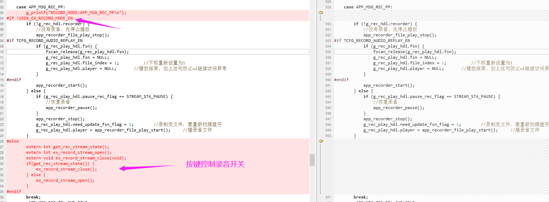This screenshot has height=202, width=549.
Task: Click need_update_fsn_flag = 1; in left pane
Action: point(85,124)
